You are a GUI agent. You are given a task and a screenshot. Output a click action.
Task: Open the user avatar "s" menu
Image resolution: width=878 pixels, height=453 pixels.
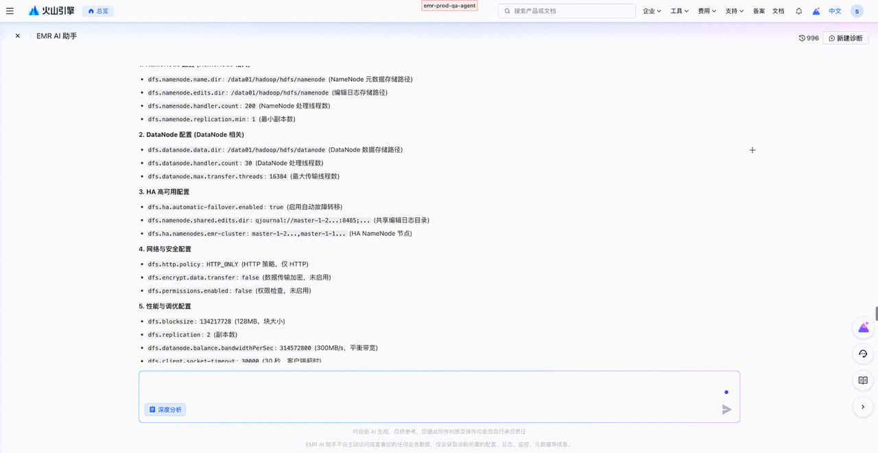pyautogui.click(x=857, y=11)
